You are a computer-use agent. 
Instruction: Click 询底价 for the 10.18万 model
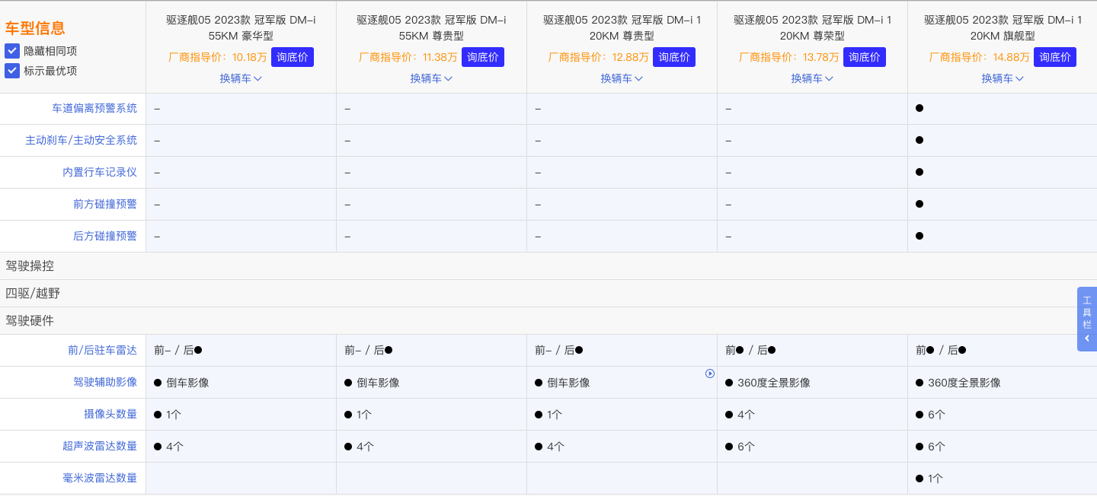click(x=293, y=57)
